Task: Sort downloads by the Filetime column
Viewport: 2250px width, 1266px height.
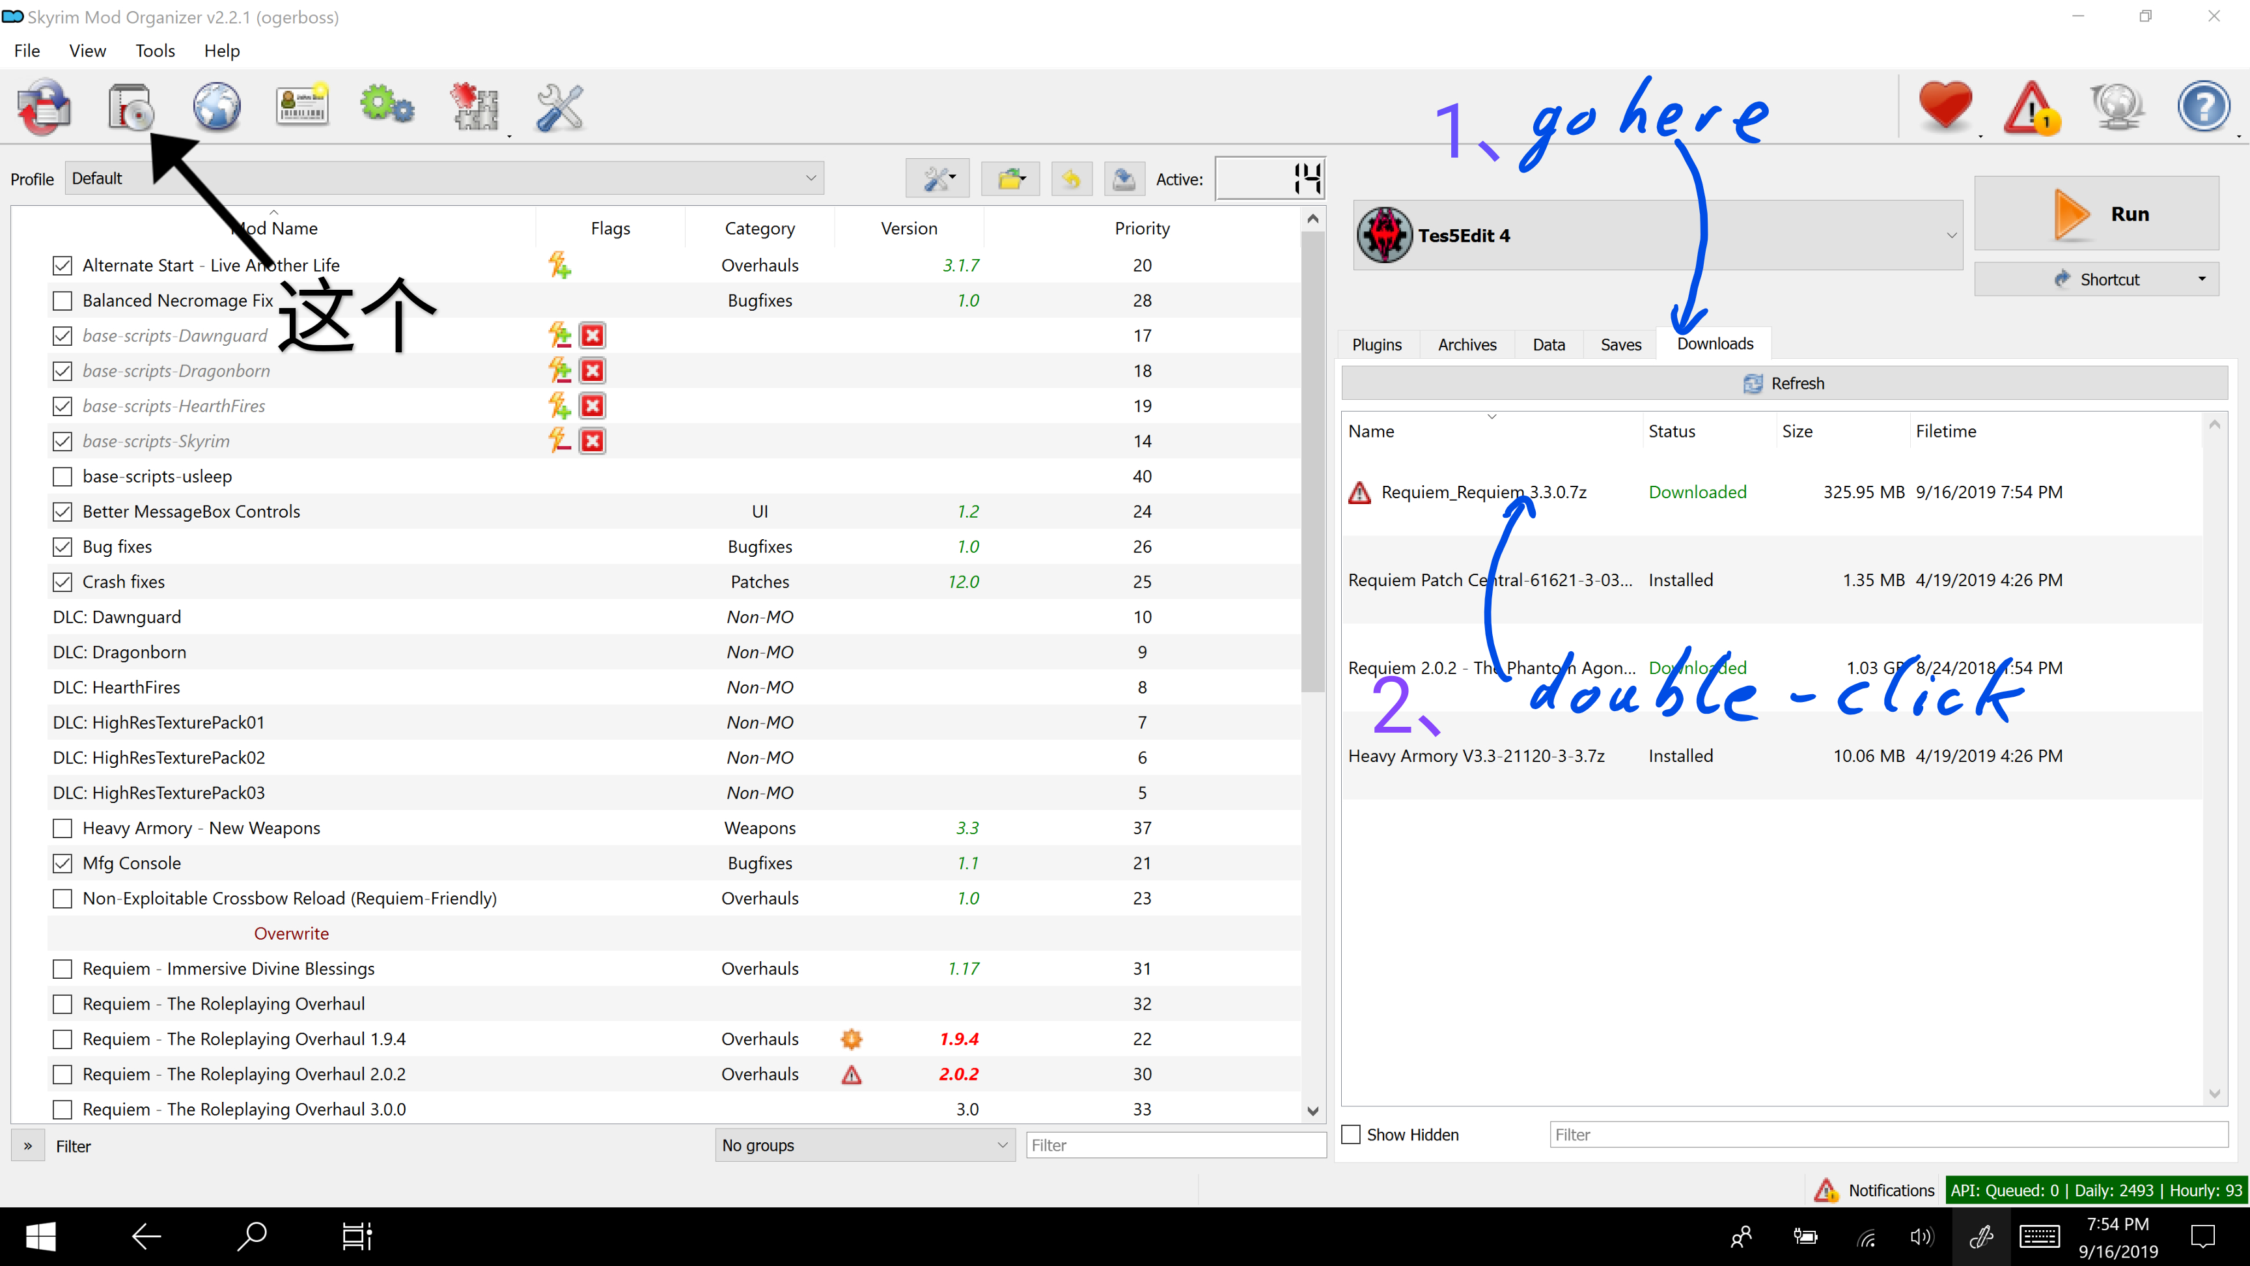Action: [x=2057, y=430]
